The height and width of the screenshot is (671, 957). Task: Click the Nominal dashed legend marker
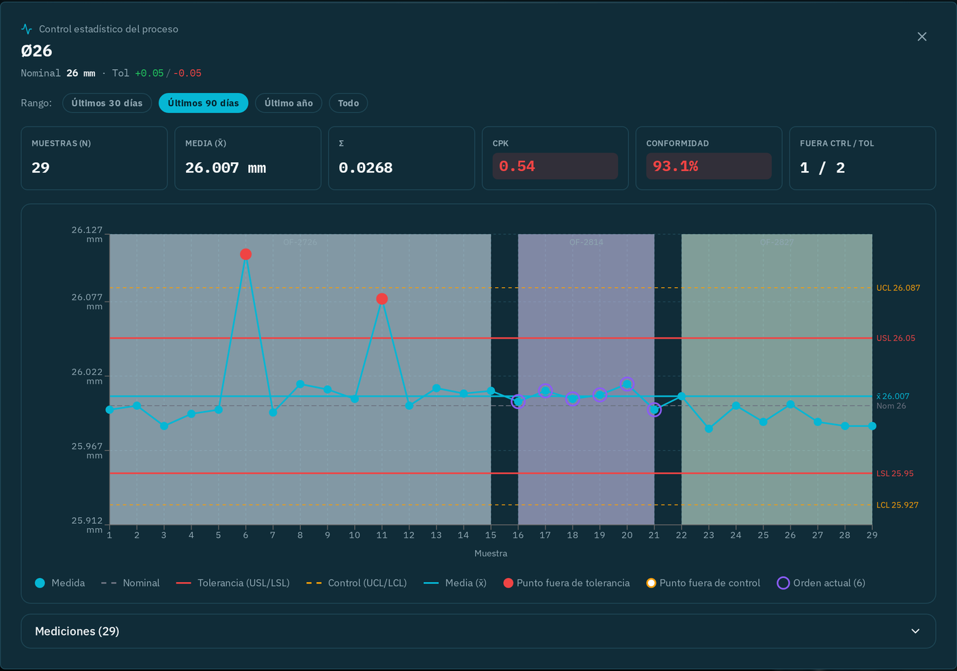coord(109,583)
